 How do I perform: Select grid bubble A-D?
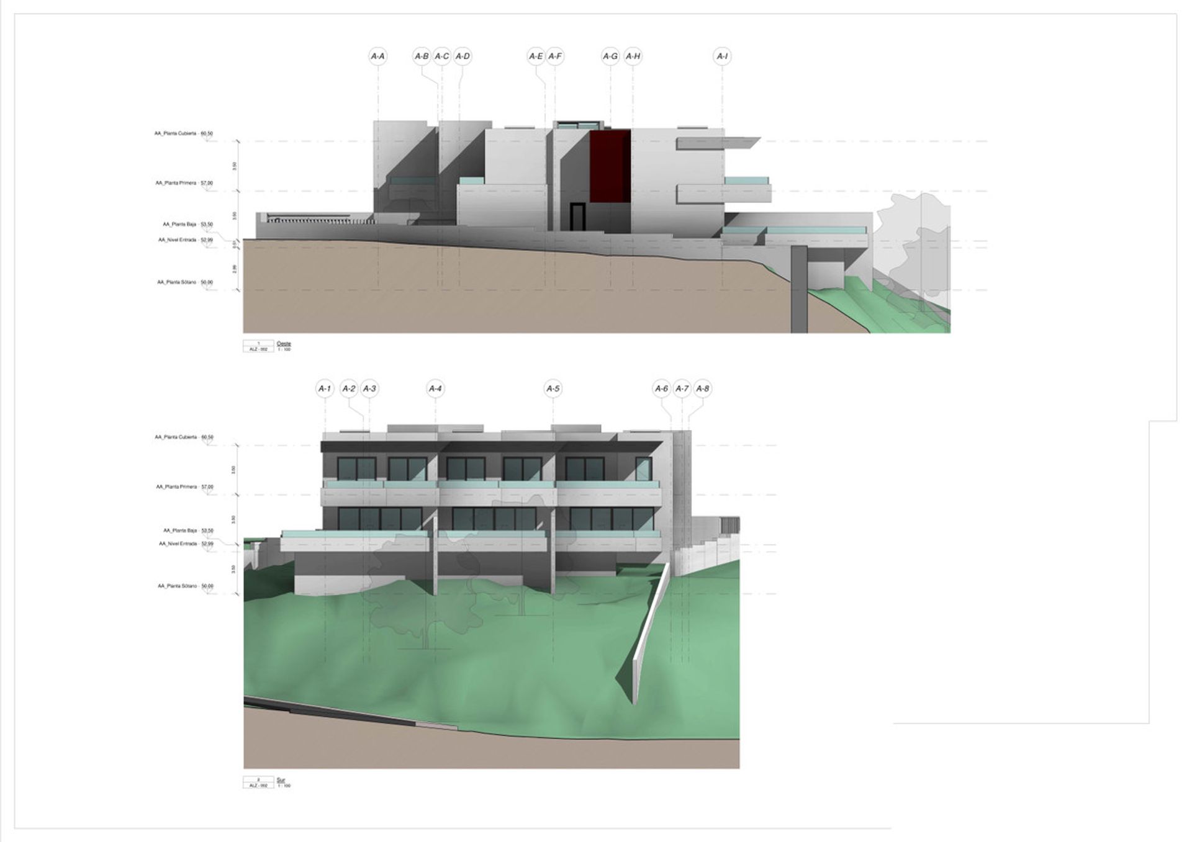pos(463,56)
